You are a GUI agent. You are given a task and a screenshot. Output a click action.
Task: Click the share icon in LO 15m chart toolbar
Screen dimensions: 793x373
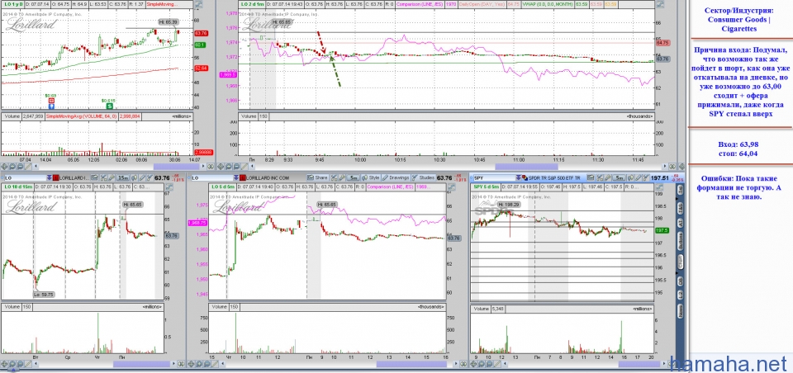coord(94,178)
